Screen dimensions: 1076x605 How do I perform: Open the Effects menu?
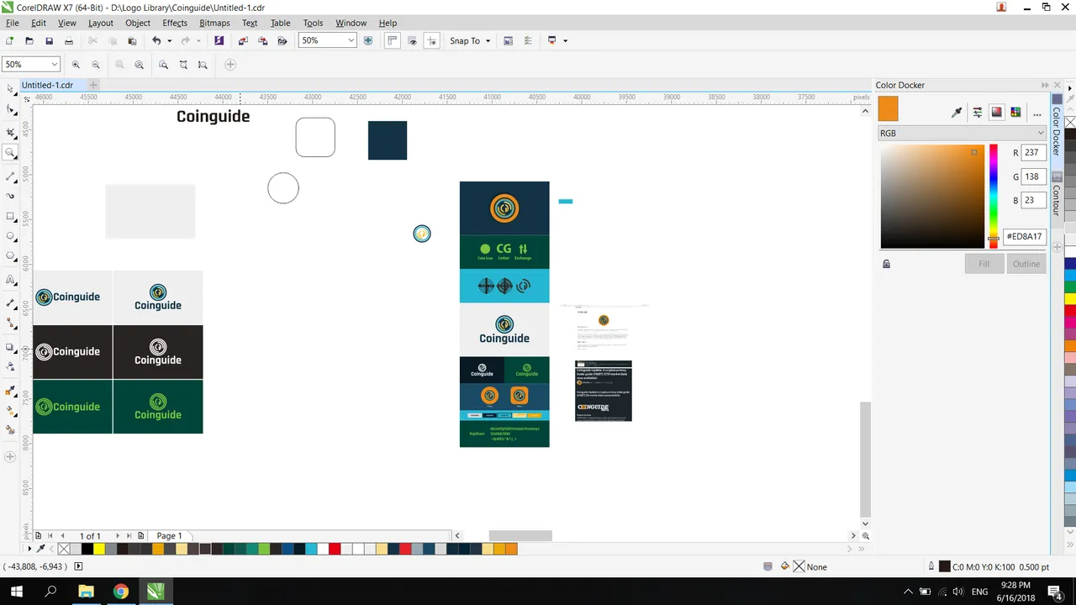pos(175,23)
